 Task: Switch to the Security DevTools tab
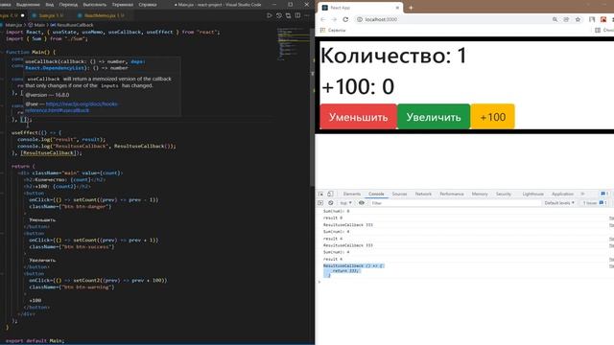504,194
